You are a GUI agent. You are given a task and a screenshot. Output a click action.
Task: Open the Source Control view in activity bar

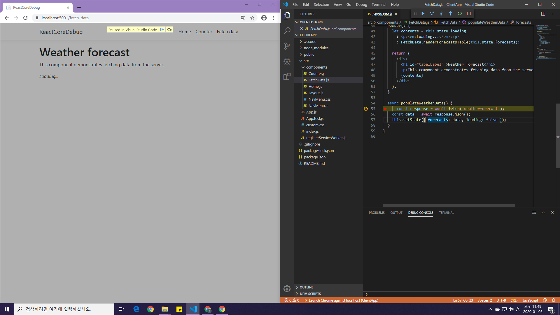[x=287, y=46]
